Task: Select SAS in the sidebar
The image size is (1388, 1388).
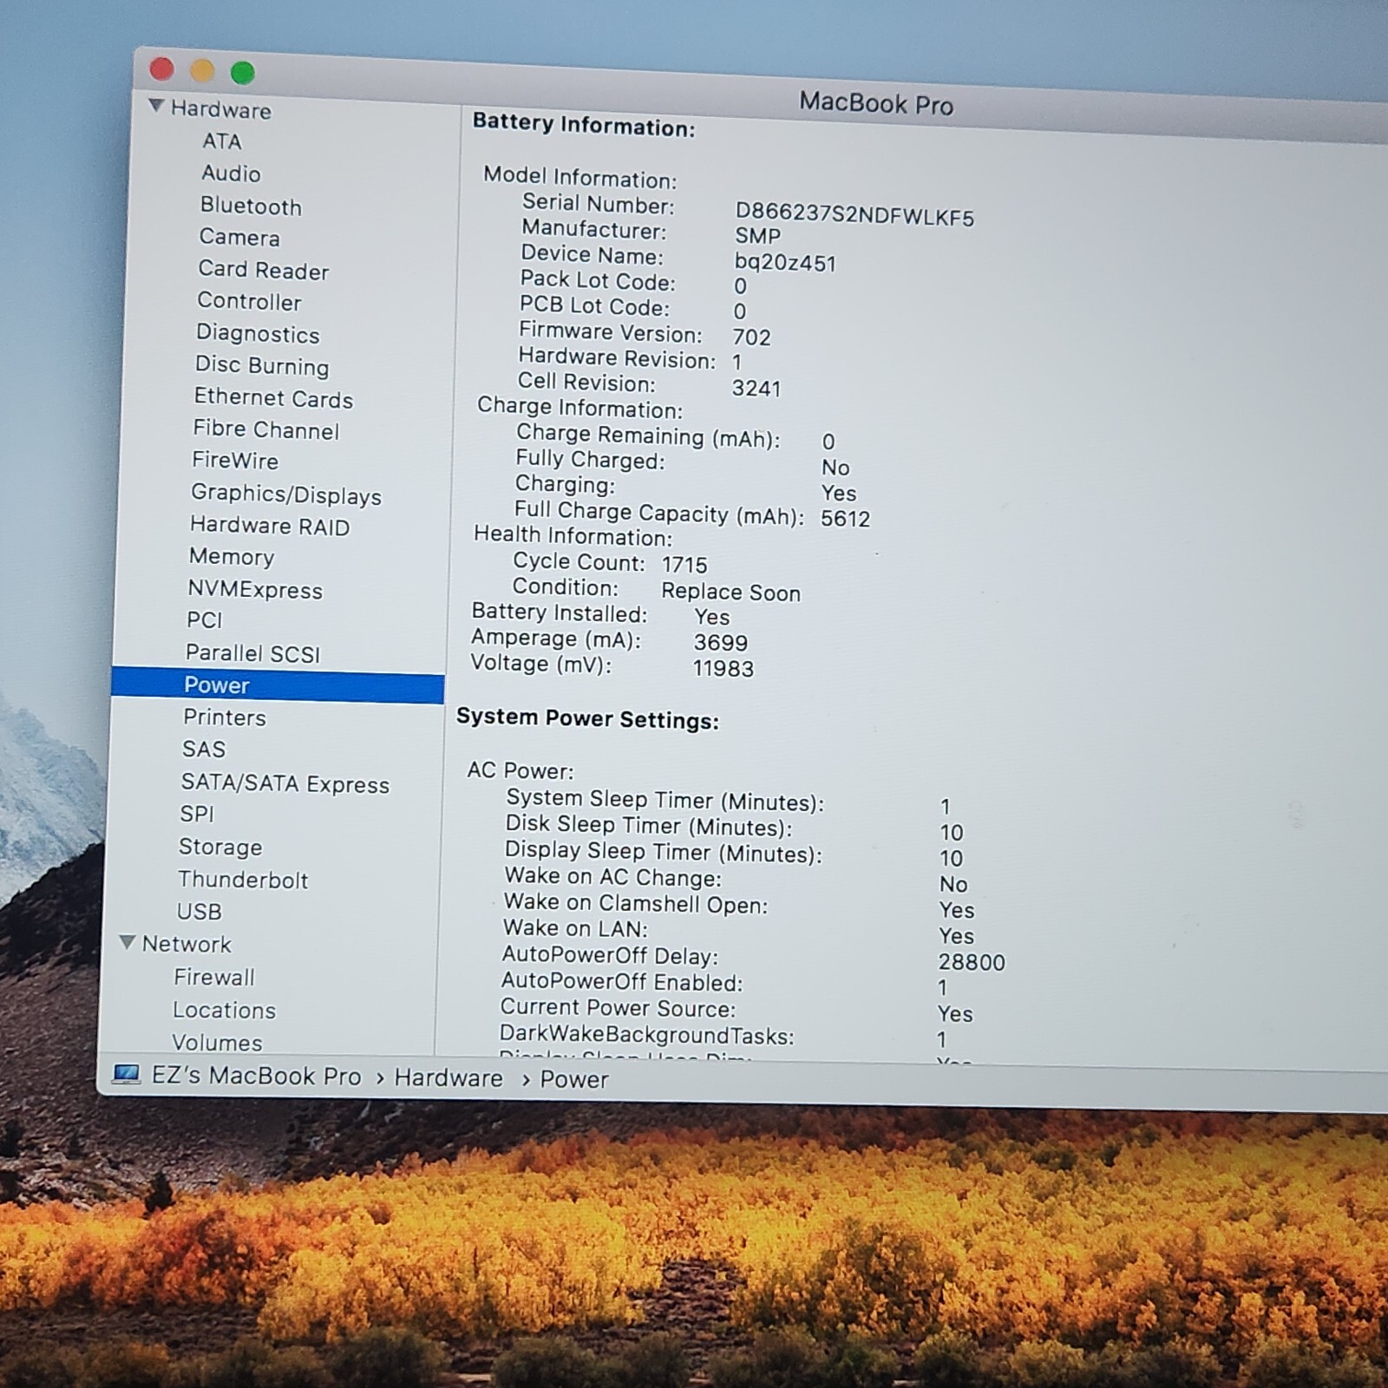Action: click(x=204, y=749)
